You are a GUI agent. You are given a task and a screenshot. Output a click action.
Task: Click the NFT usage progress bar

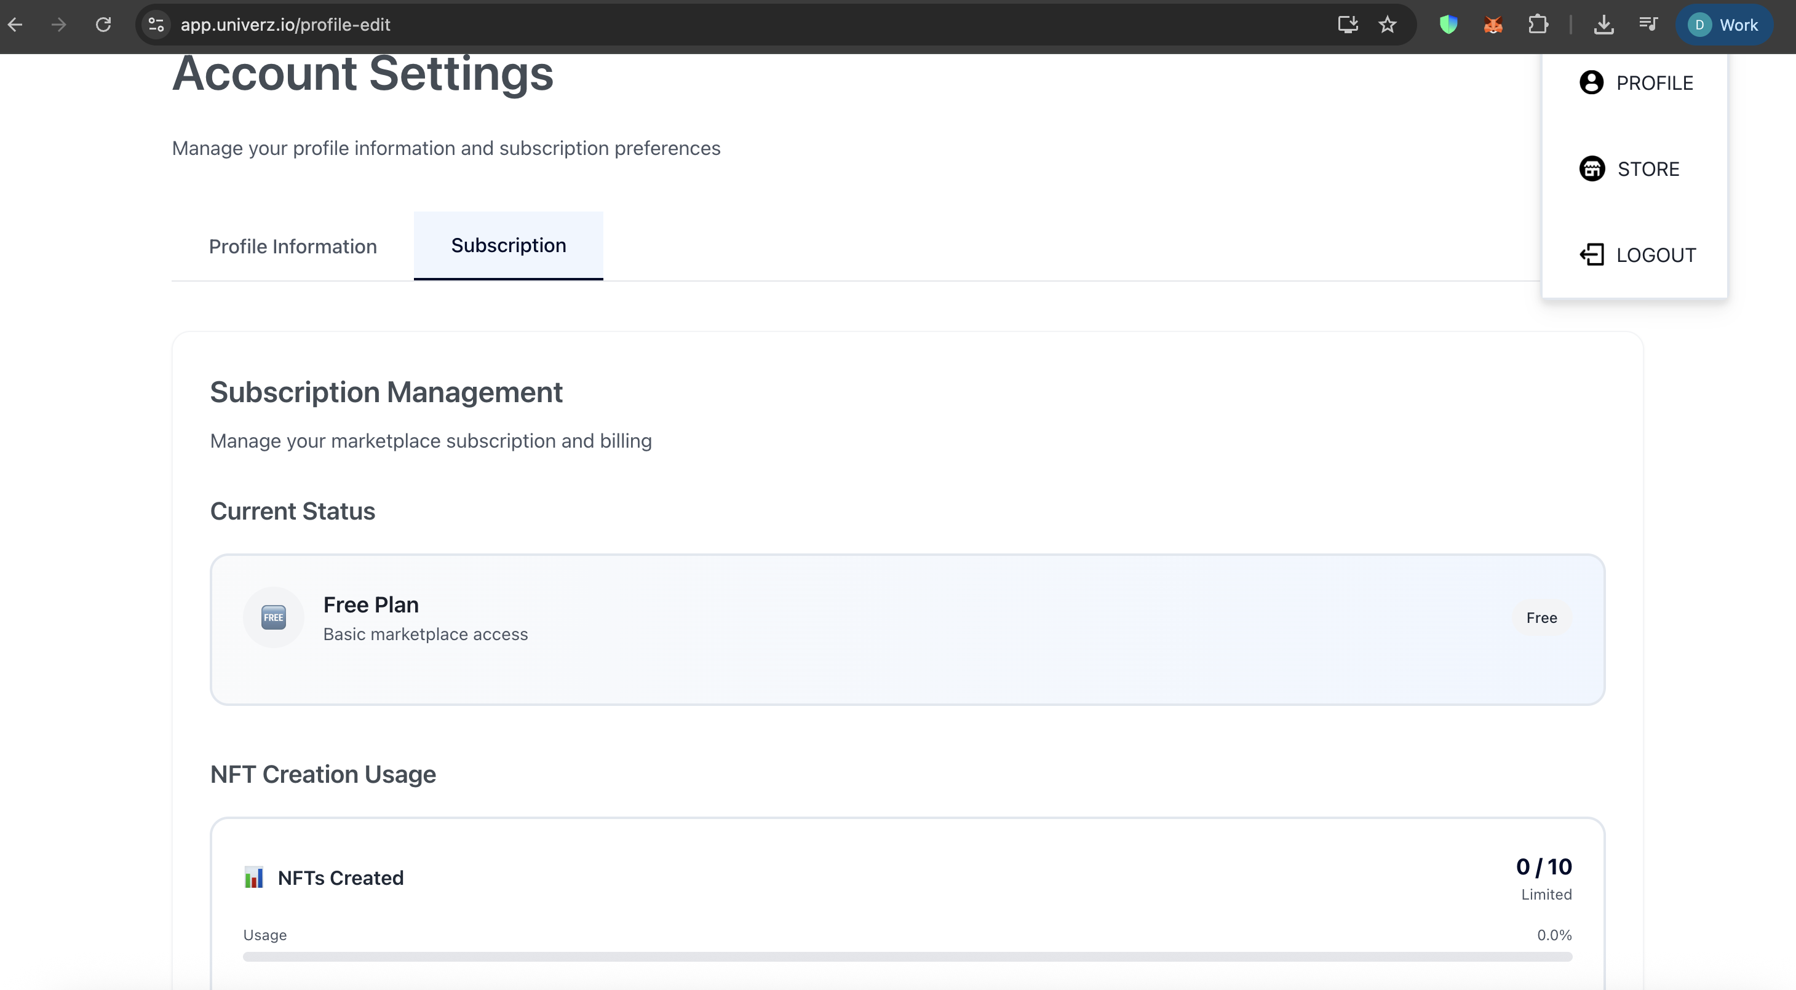pos(907,957)
